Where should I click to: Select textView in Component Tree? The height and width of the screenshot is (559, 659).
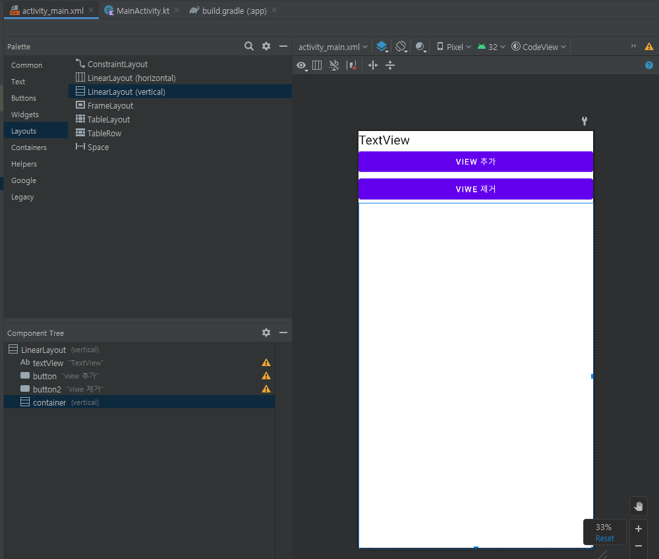[x=140, y=362]
